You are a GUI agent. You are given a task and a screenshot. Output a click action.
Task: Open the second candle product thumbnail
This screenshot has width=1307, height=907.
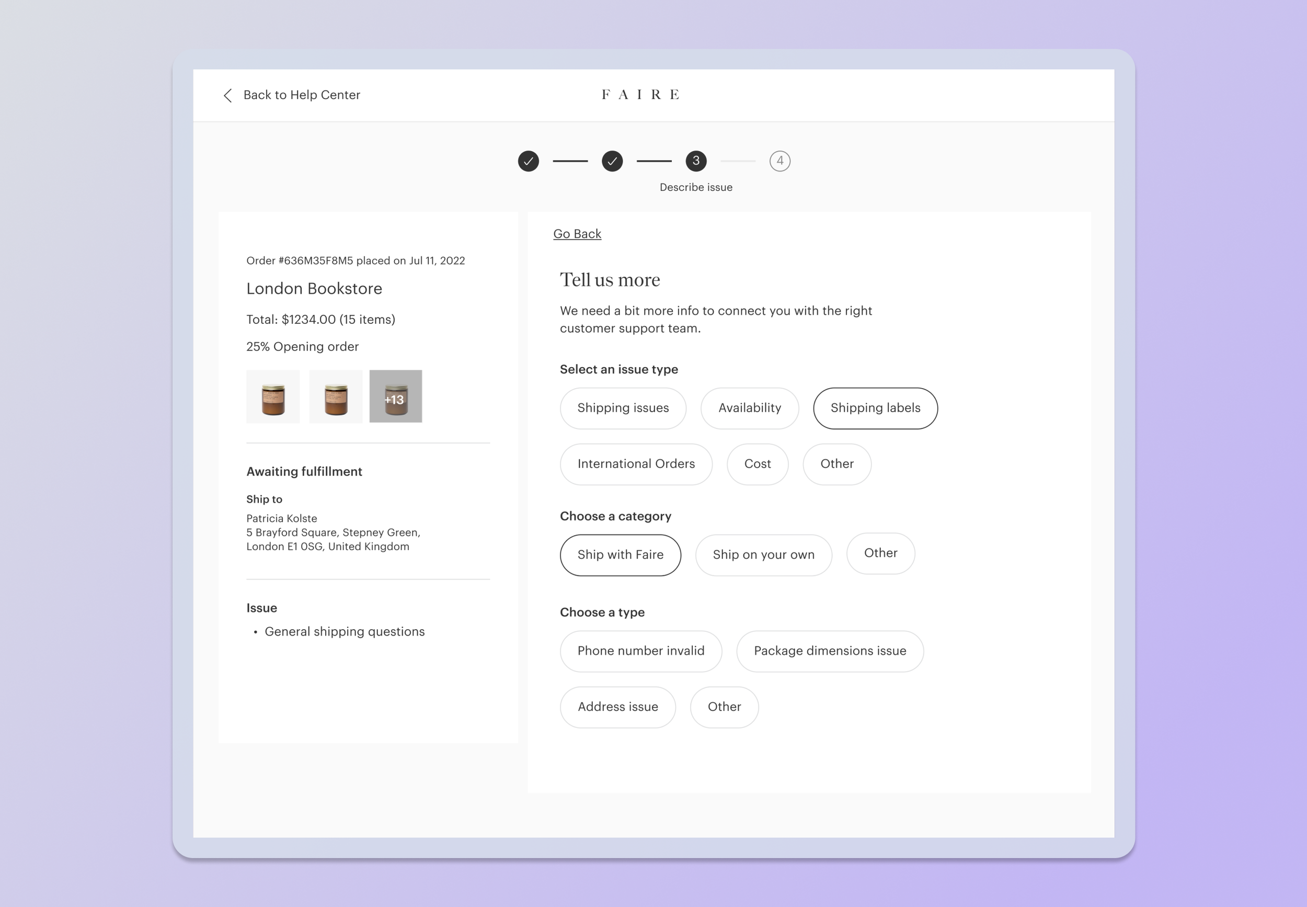tap(336, 396)
